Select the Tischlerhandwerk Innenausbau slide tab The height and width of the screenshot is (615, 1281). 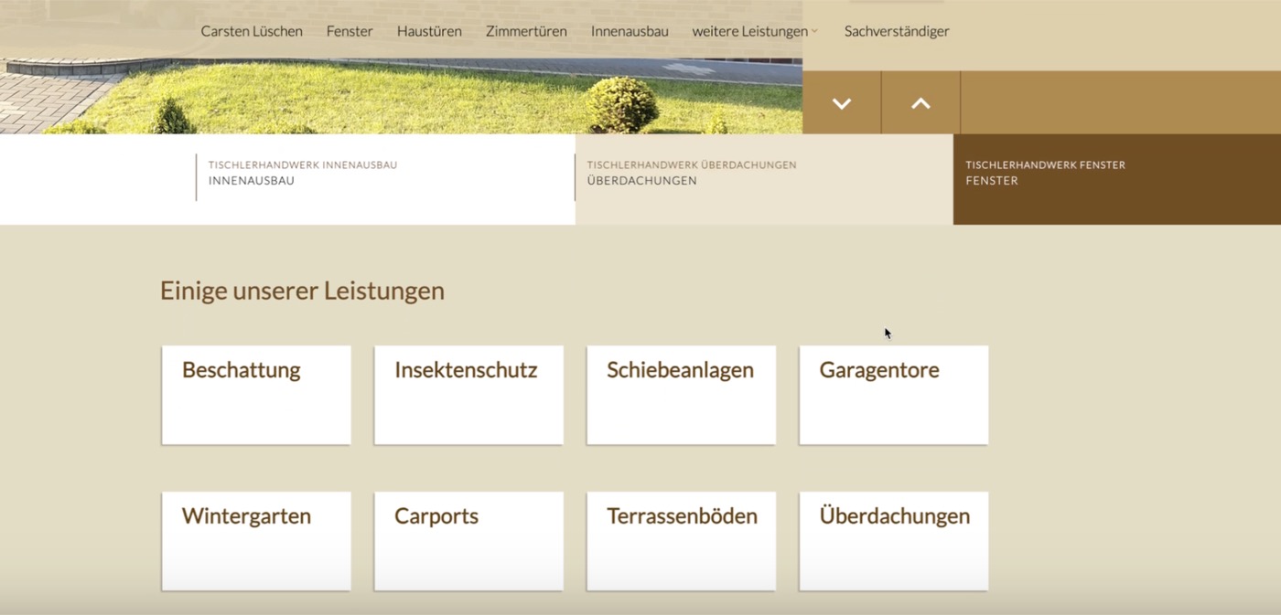(x=385, y=179)
